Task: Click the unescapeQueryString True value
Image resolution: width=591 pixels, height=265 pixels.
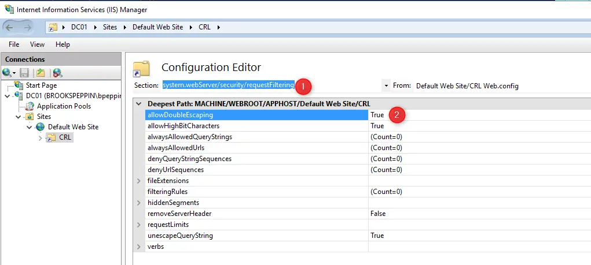Action: coord(377,236)
